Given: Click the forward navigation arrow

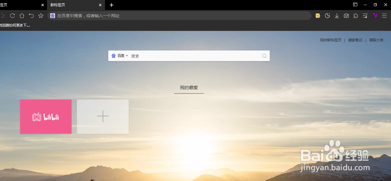Looking at the screenshot, I should (x=3, y=16).
